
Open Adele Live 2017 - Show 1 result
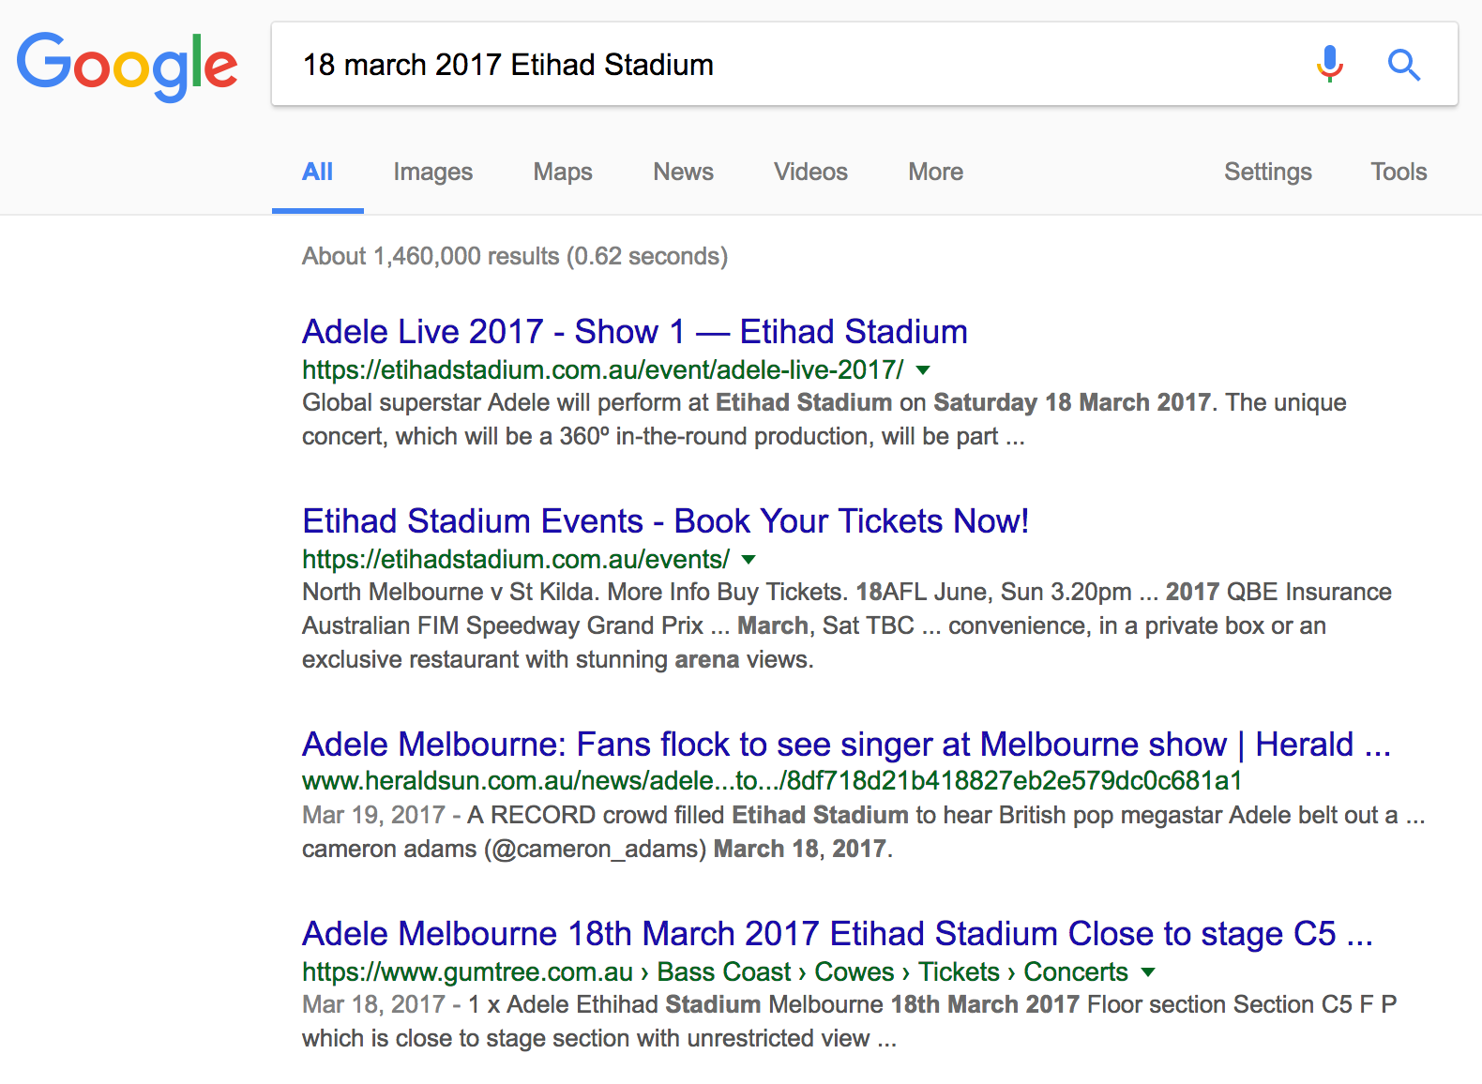click(x=634, y=332)
